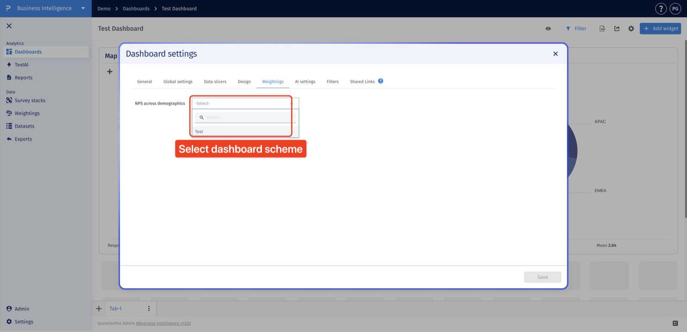Click the Exports arrow icon
Screen dimensions: 687x332
pyautogui.click(x=9, y=139)
